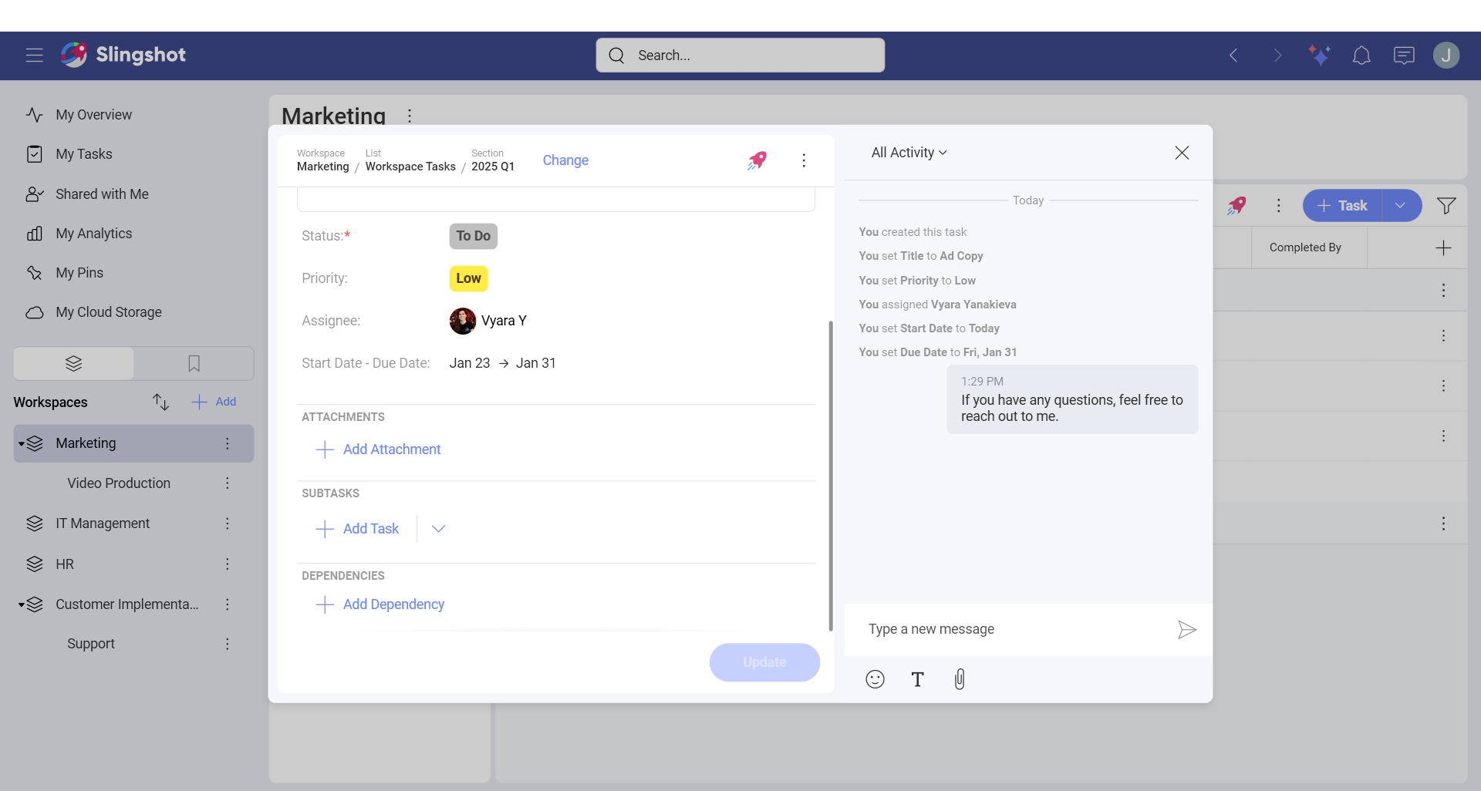Collapse the Marketing workspace tree
The image size is (1481, 791).
[x=22, y=444]
